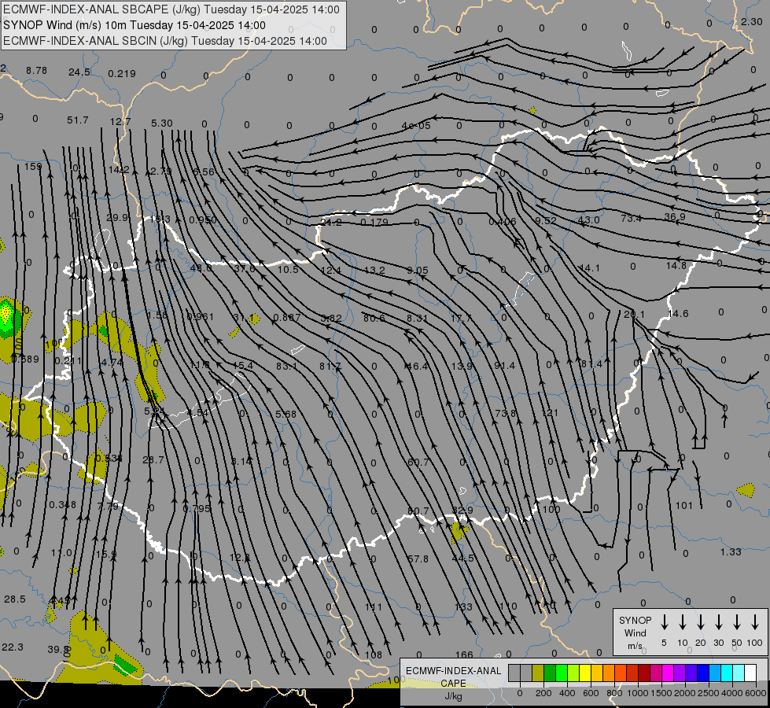Click the map value 9.05
This screenshot has width=770, height=708.
[x=418, y=271]
